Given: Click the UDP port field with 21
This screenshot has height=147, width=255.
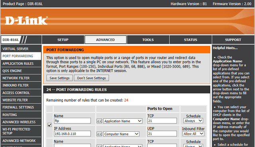Looking at the screenshot, I should pyautogui.click(x=162, y=134).
